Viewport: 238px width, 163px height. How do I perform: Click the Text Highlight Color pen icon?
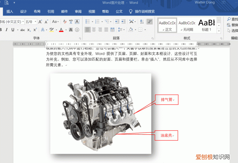tap(52, 30)
